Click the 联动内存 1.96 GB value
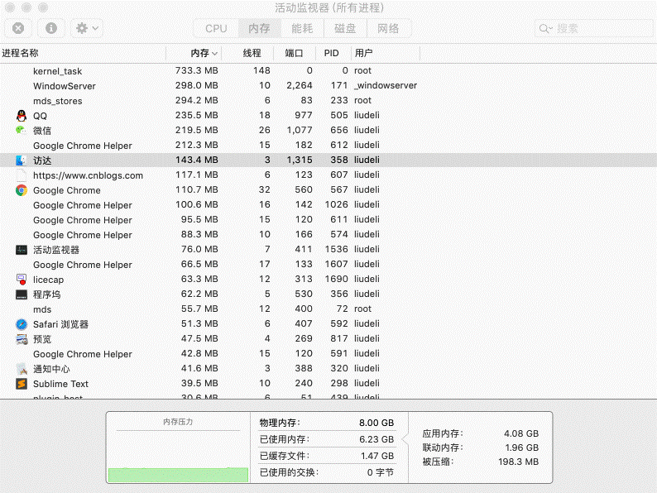Viewport: 657px width, 493px height. click(x=521, y=448)
